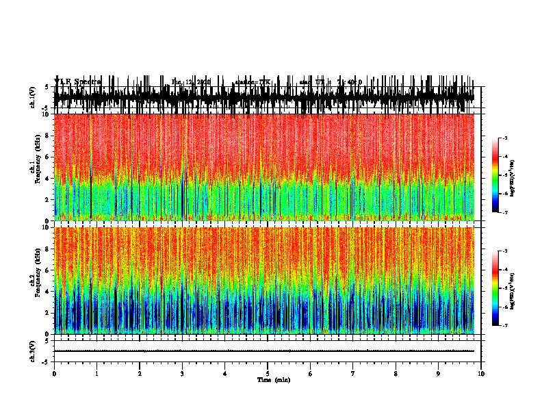Click the '6' time axis tick label

[x=311, y=374]
